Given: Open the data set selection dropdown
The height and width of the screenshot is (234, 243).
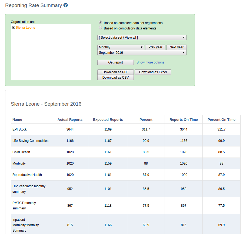Looking at the screenshot, I should coord(142,38).
